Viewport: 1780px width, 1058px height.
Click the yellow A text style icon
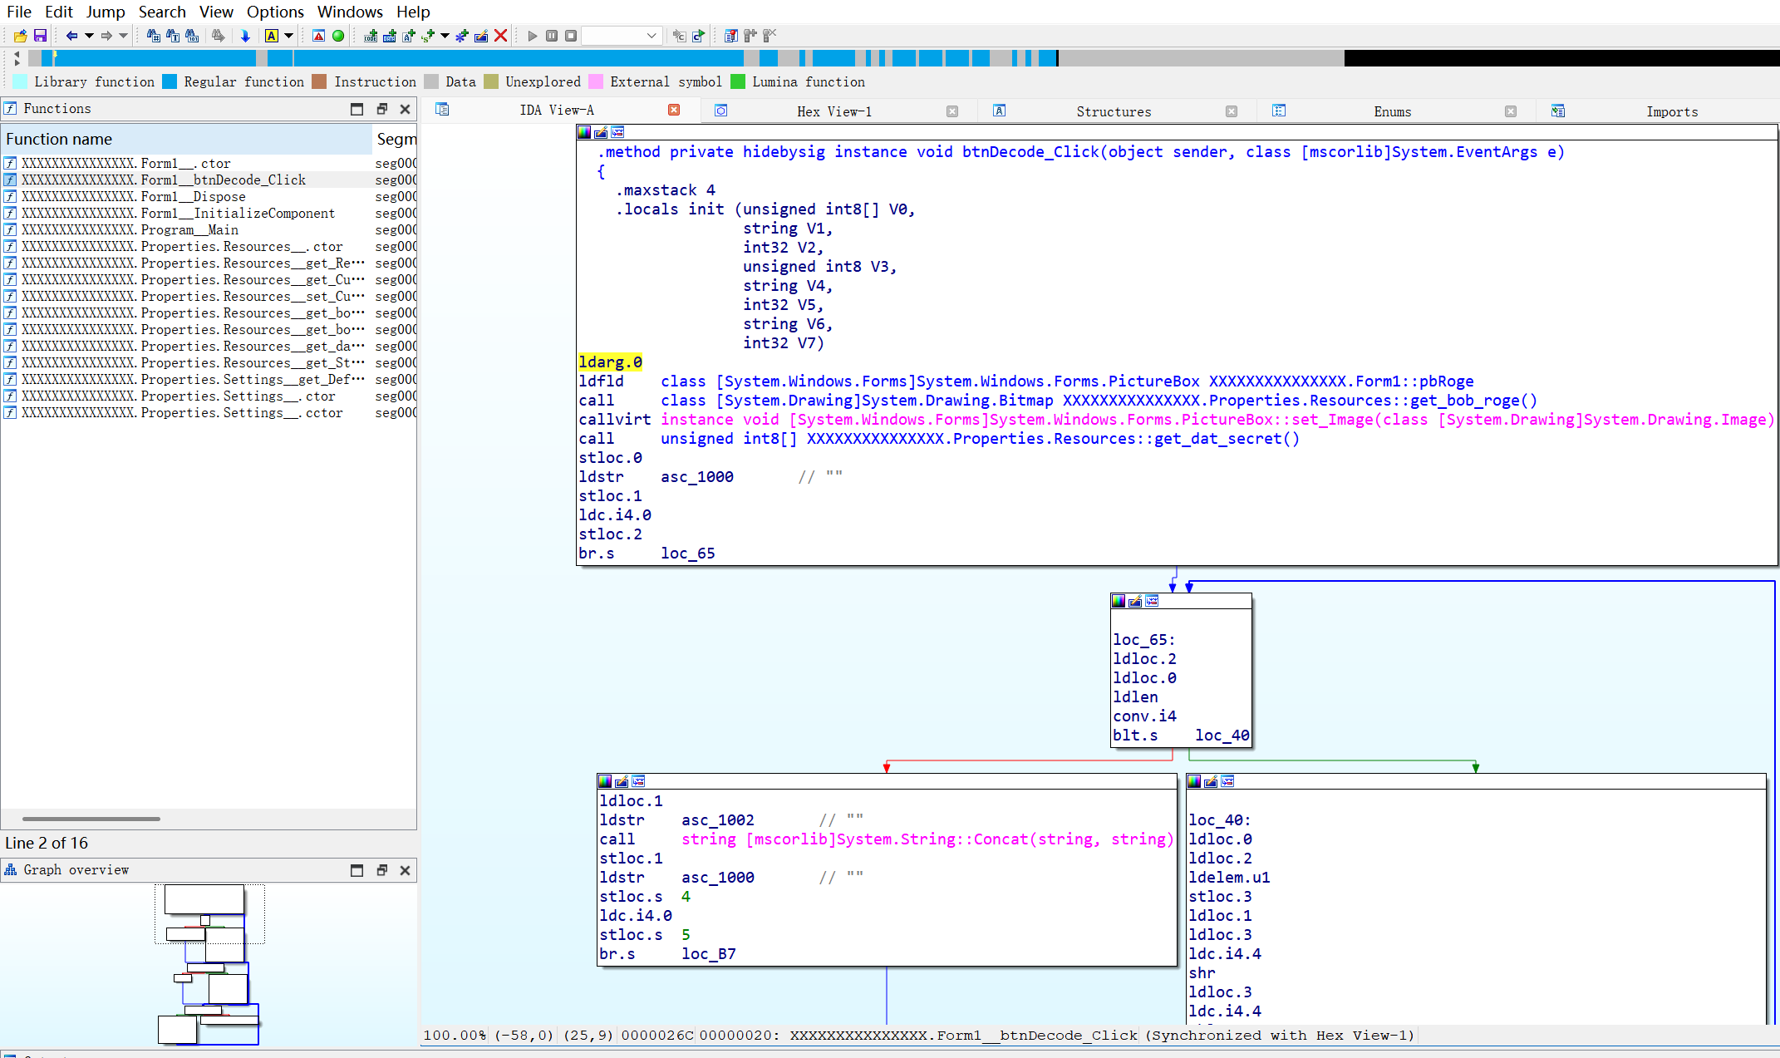271,36
